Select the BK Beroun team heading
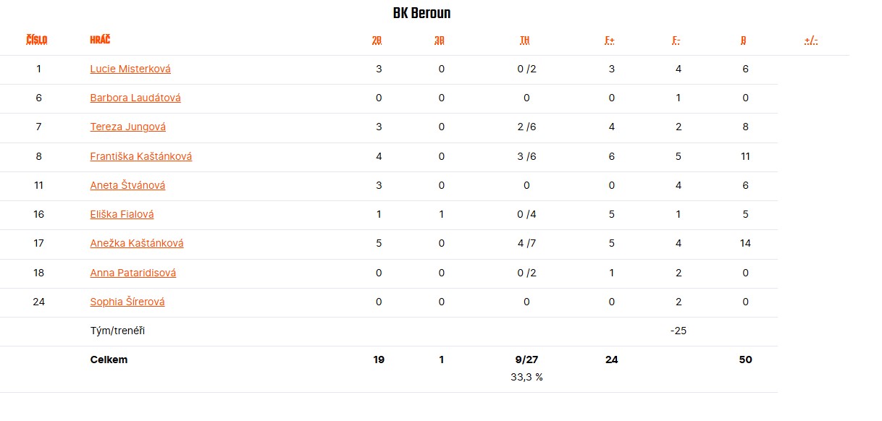This screenshot has height=421, width=882. 422,14
